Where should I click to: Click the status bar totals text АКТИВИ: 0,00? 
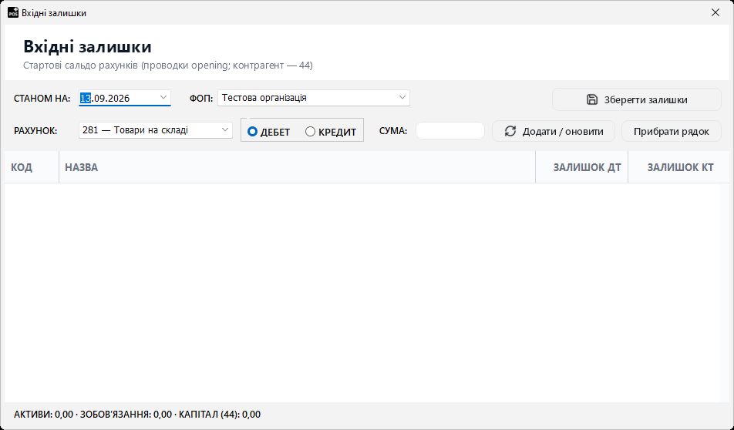(x=43, y=414)
